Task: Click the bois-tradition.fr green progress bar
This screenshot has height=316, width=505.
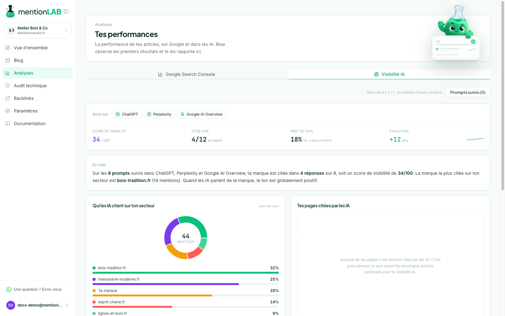Action: pyautogui.click(x=186, y=273)
